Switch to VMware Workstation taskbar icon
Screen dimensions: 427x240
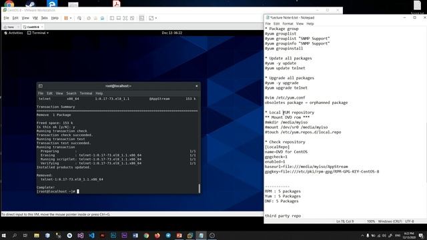coord(190,235)
